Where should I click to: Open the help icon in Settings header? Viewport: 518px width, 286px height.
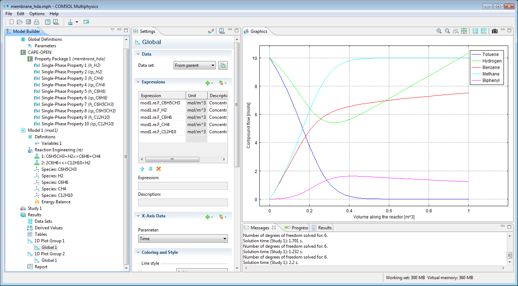pos(222,31)
